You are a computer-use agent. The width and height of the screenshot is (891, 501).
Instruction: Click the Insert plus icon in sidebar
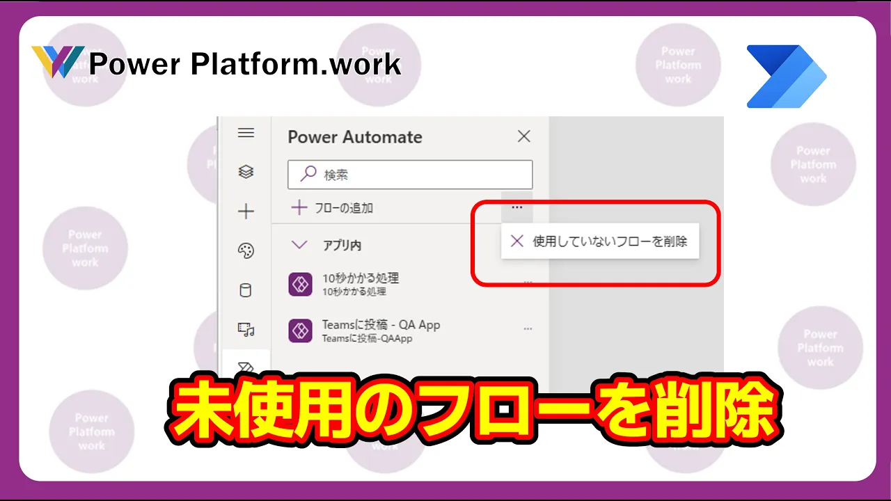tap(246, 212)
